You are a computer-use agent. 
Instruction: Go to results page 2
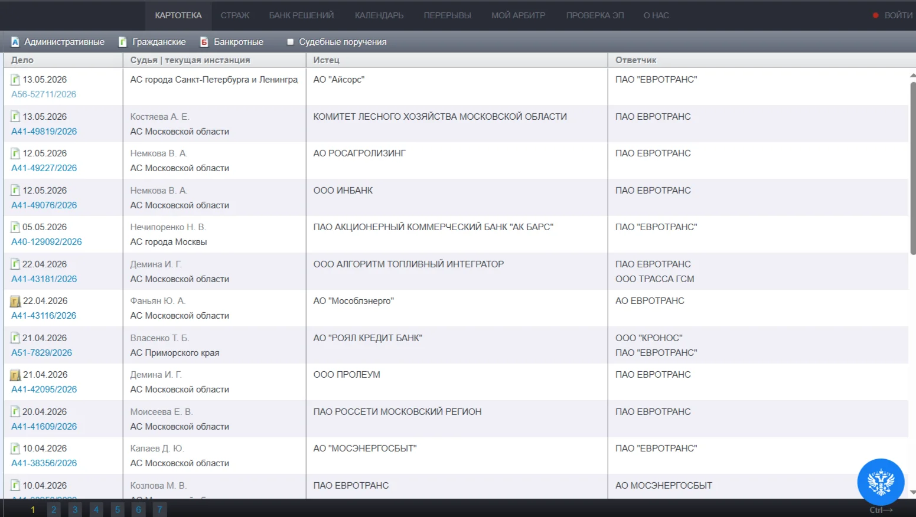54,509
